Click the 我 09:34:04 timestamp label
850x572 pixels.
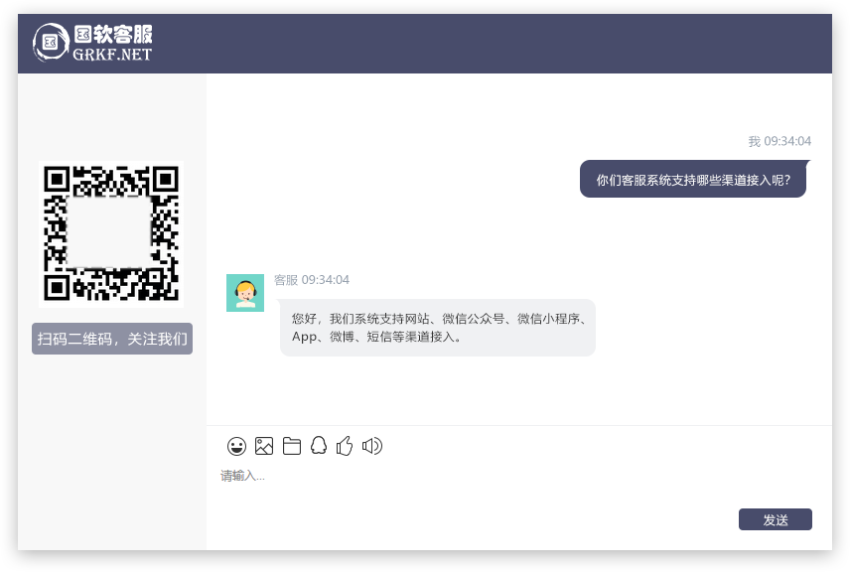(x=779, y=141)
